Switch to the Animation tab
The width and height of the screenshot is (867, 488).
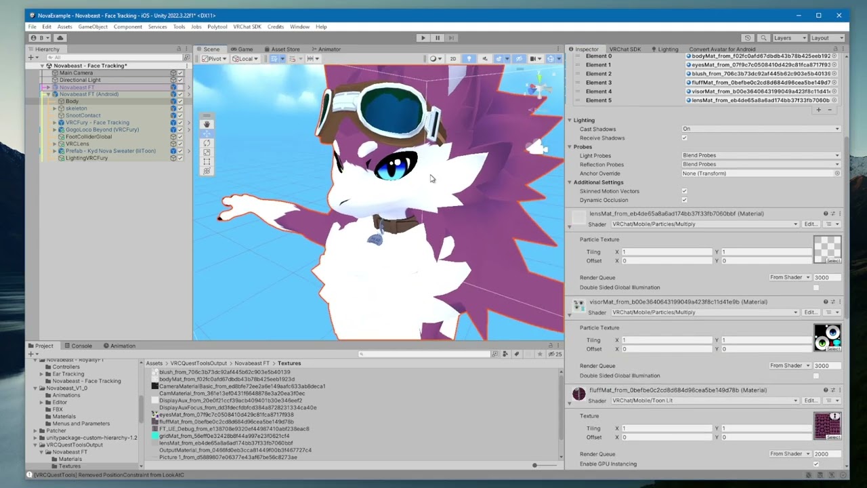tap(119, 346)
